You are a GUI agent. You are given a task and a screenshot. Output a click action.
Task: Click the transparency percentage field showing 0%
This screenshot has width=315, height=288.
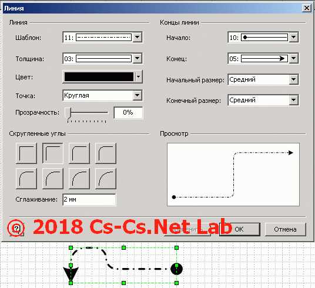128,112
